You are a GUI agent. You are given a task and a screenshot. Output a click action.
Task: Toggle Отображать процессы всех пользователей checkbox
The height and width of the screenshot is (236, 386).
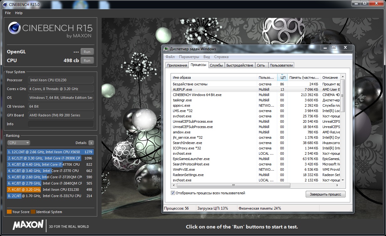[173, 193]
